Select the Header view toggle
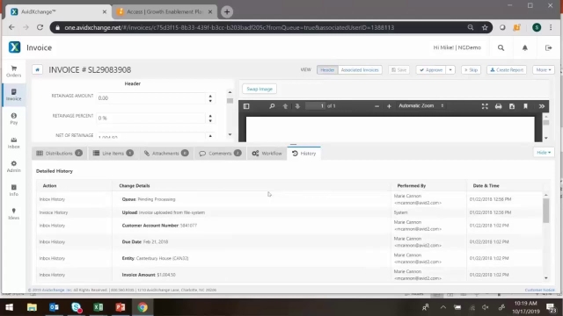This screenshot has height=316, width=563. [x=327, y=70]
